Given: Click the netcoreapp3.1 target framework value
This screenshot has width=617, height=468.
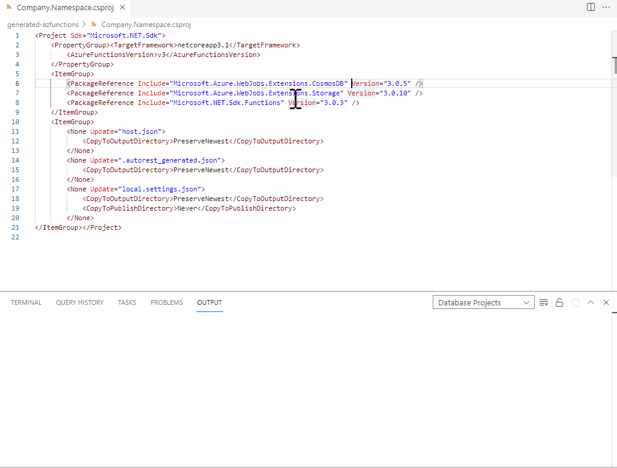Looking at the screenshot, I should pos(203,45).
